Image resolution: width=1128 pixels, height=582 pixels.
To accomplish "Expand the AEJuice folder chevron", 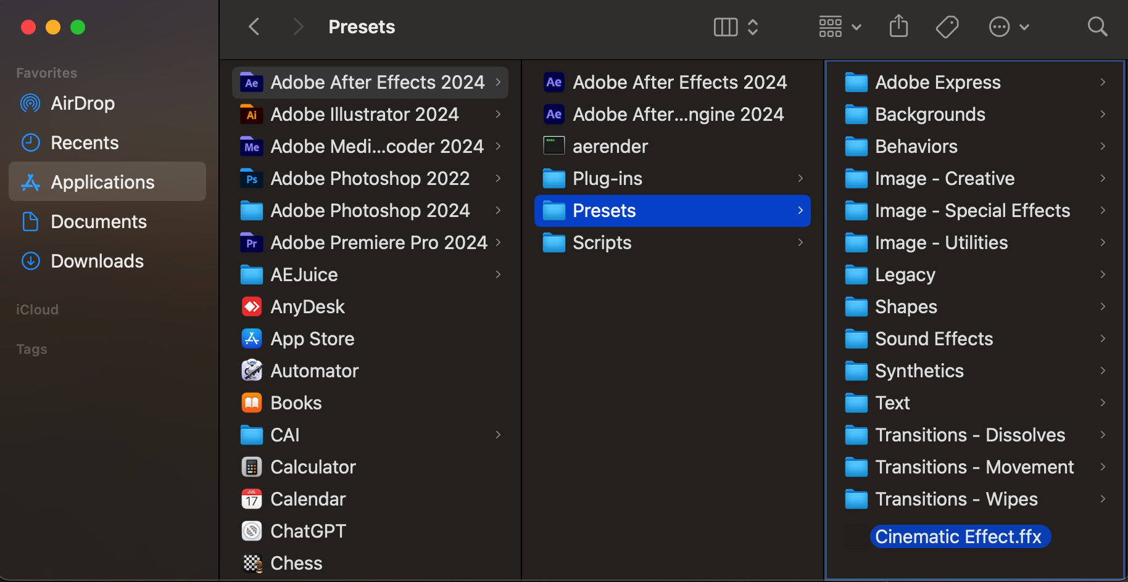I will pyautogui.click(x=498, y=274).
